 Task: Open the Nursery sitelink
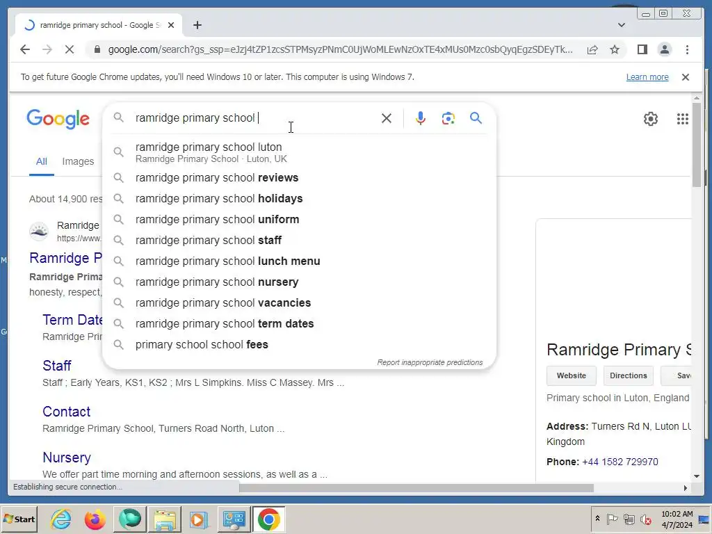click(67, 458)
